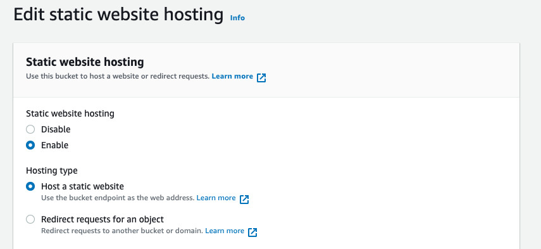
Task: Click the Host a static website label text
Action: pyautogui.click(x=82, y=186)
